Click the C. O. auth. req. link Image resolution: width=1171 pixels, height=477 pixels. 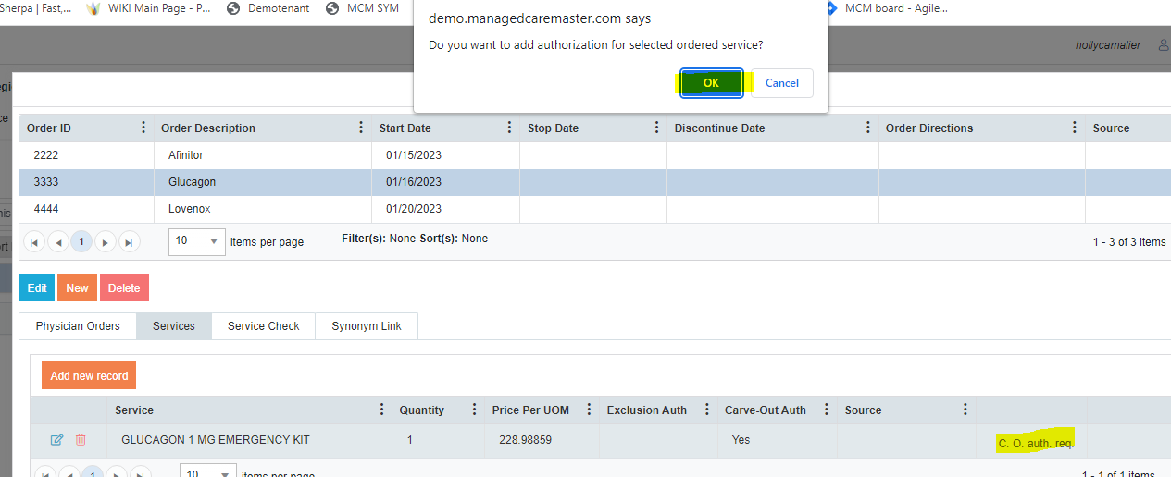(x=1036, y=444)
